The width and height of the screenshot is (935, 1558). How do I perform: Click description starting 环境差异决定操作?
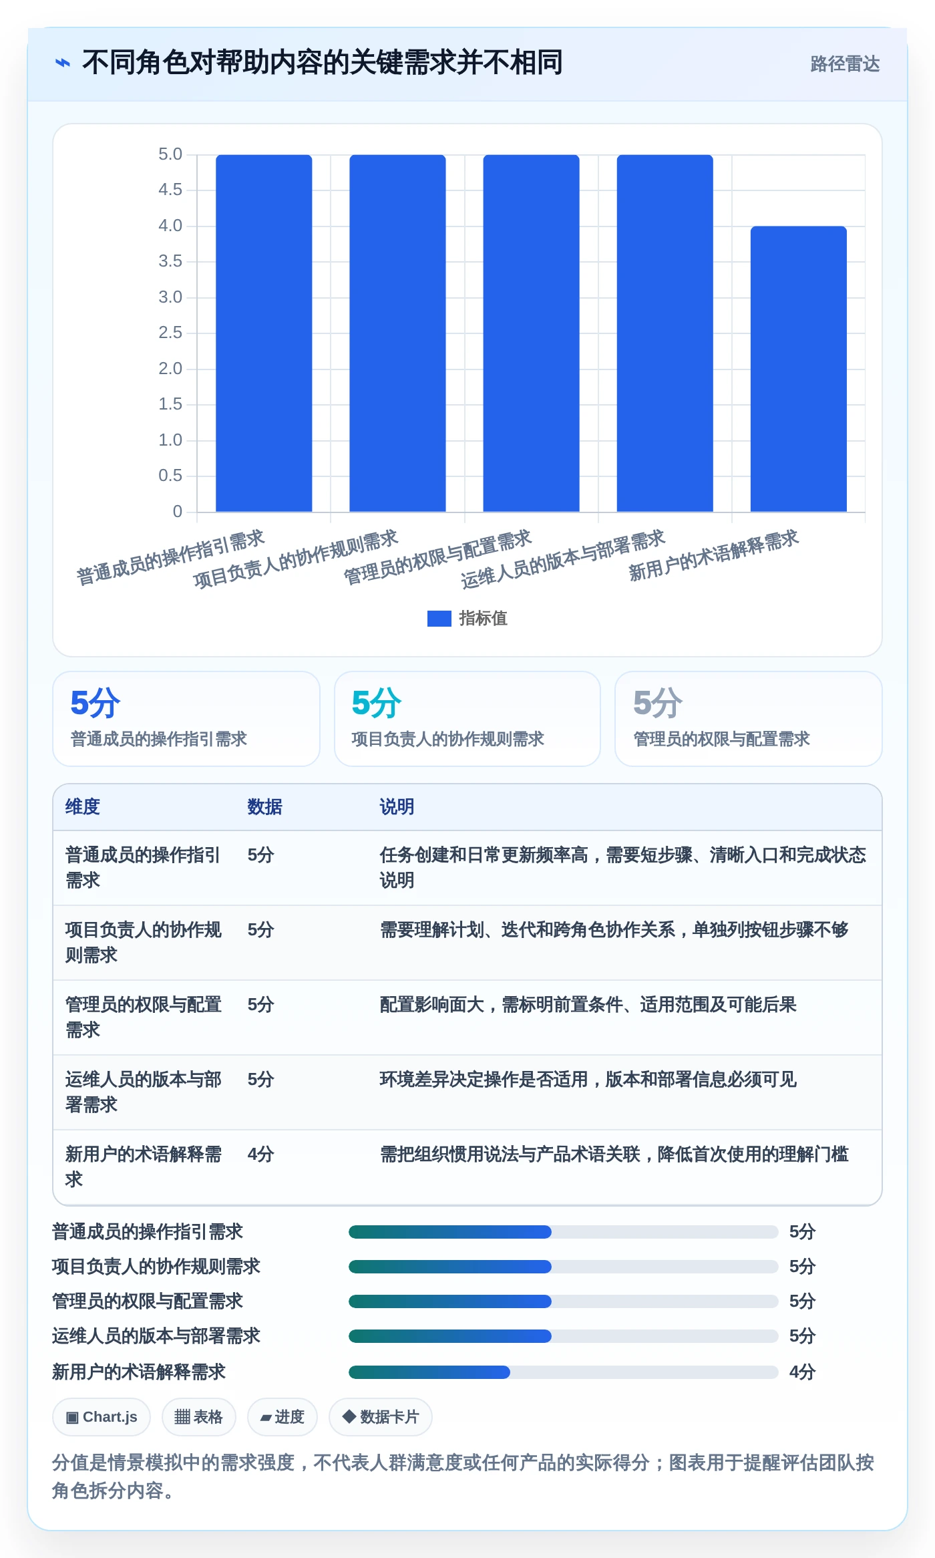(x=588, y=1080)
